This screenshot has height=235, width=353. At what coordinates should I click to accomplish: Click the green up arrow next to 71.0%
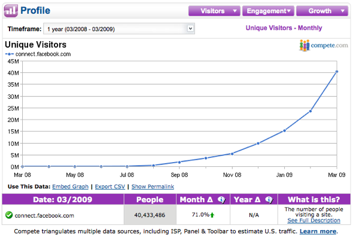pyautogui.click(x=212, y=215)
